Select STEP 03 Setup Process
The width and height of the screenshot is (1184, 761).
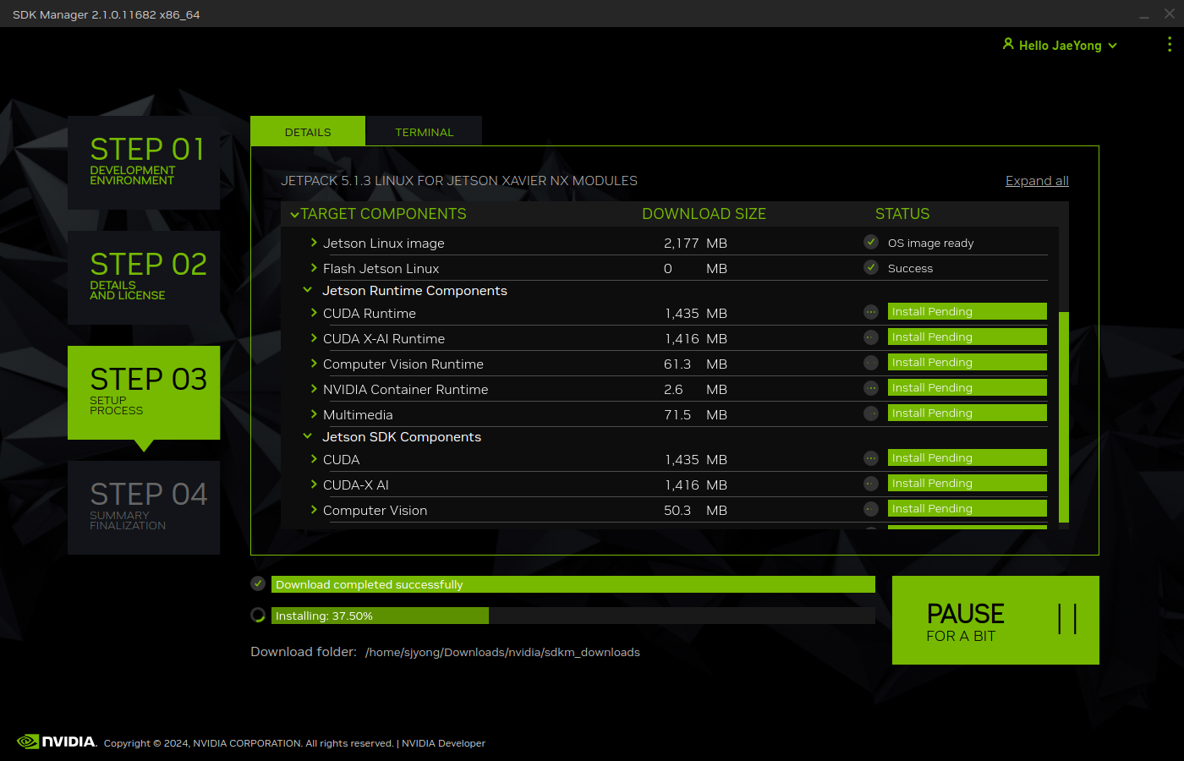coord(144,392)
